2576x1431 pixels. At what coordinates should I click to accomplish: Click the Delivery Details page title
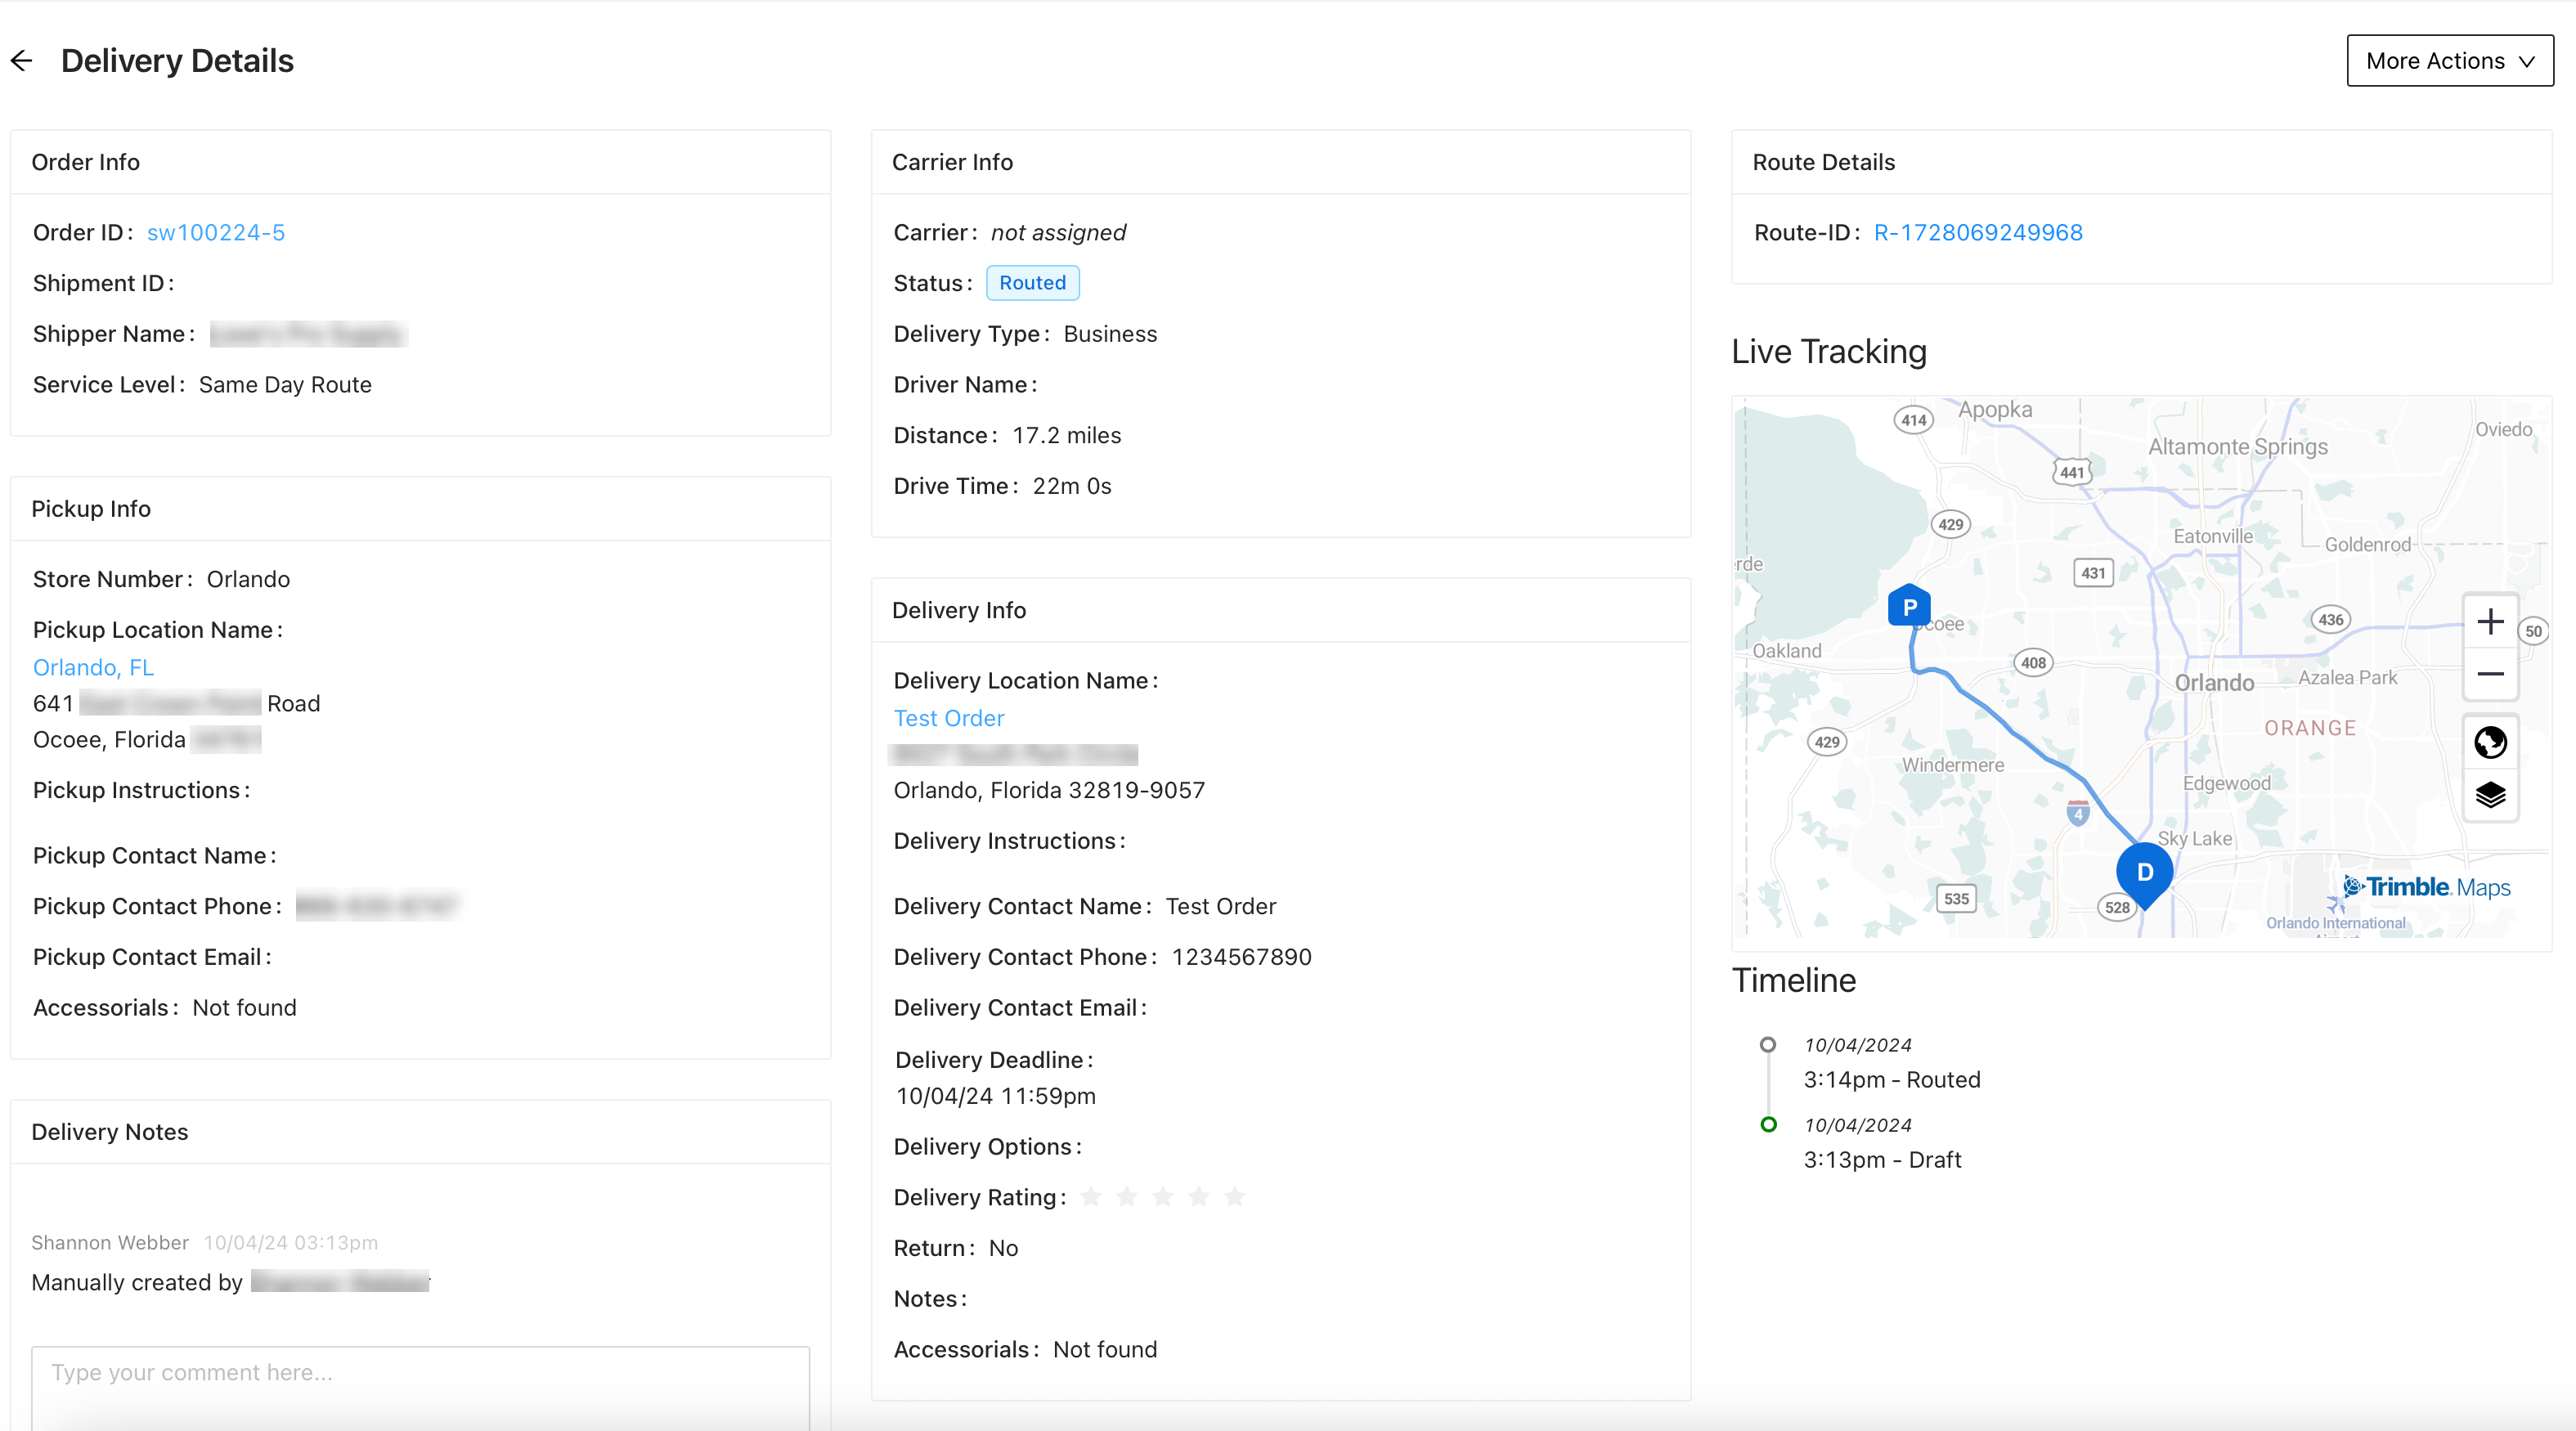tap(177, 61)
